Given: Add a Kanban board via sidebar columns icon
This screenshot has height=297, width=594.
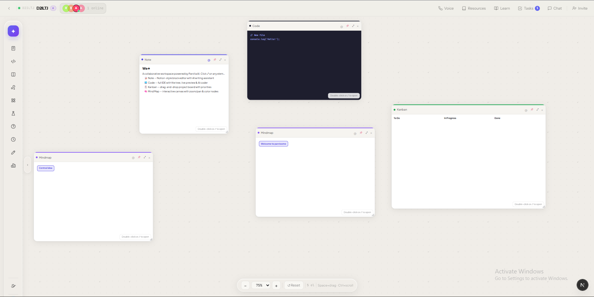Looking at the screenshot, I should (13, 74).
